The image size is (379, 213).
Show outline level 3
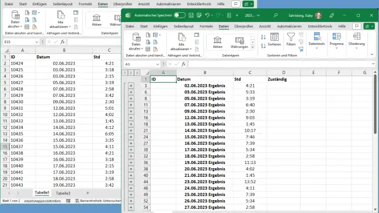coord(137,73)
